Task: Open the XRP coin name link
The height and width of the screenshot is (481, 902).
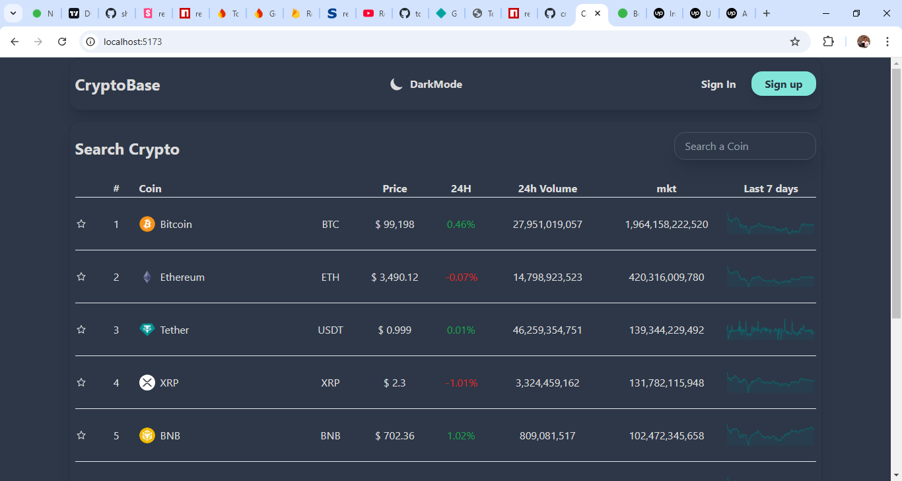Action: coord(170,383)
